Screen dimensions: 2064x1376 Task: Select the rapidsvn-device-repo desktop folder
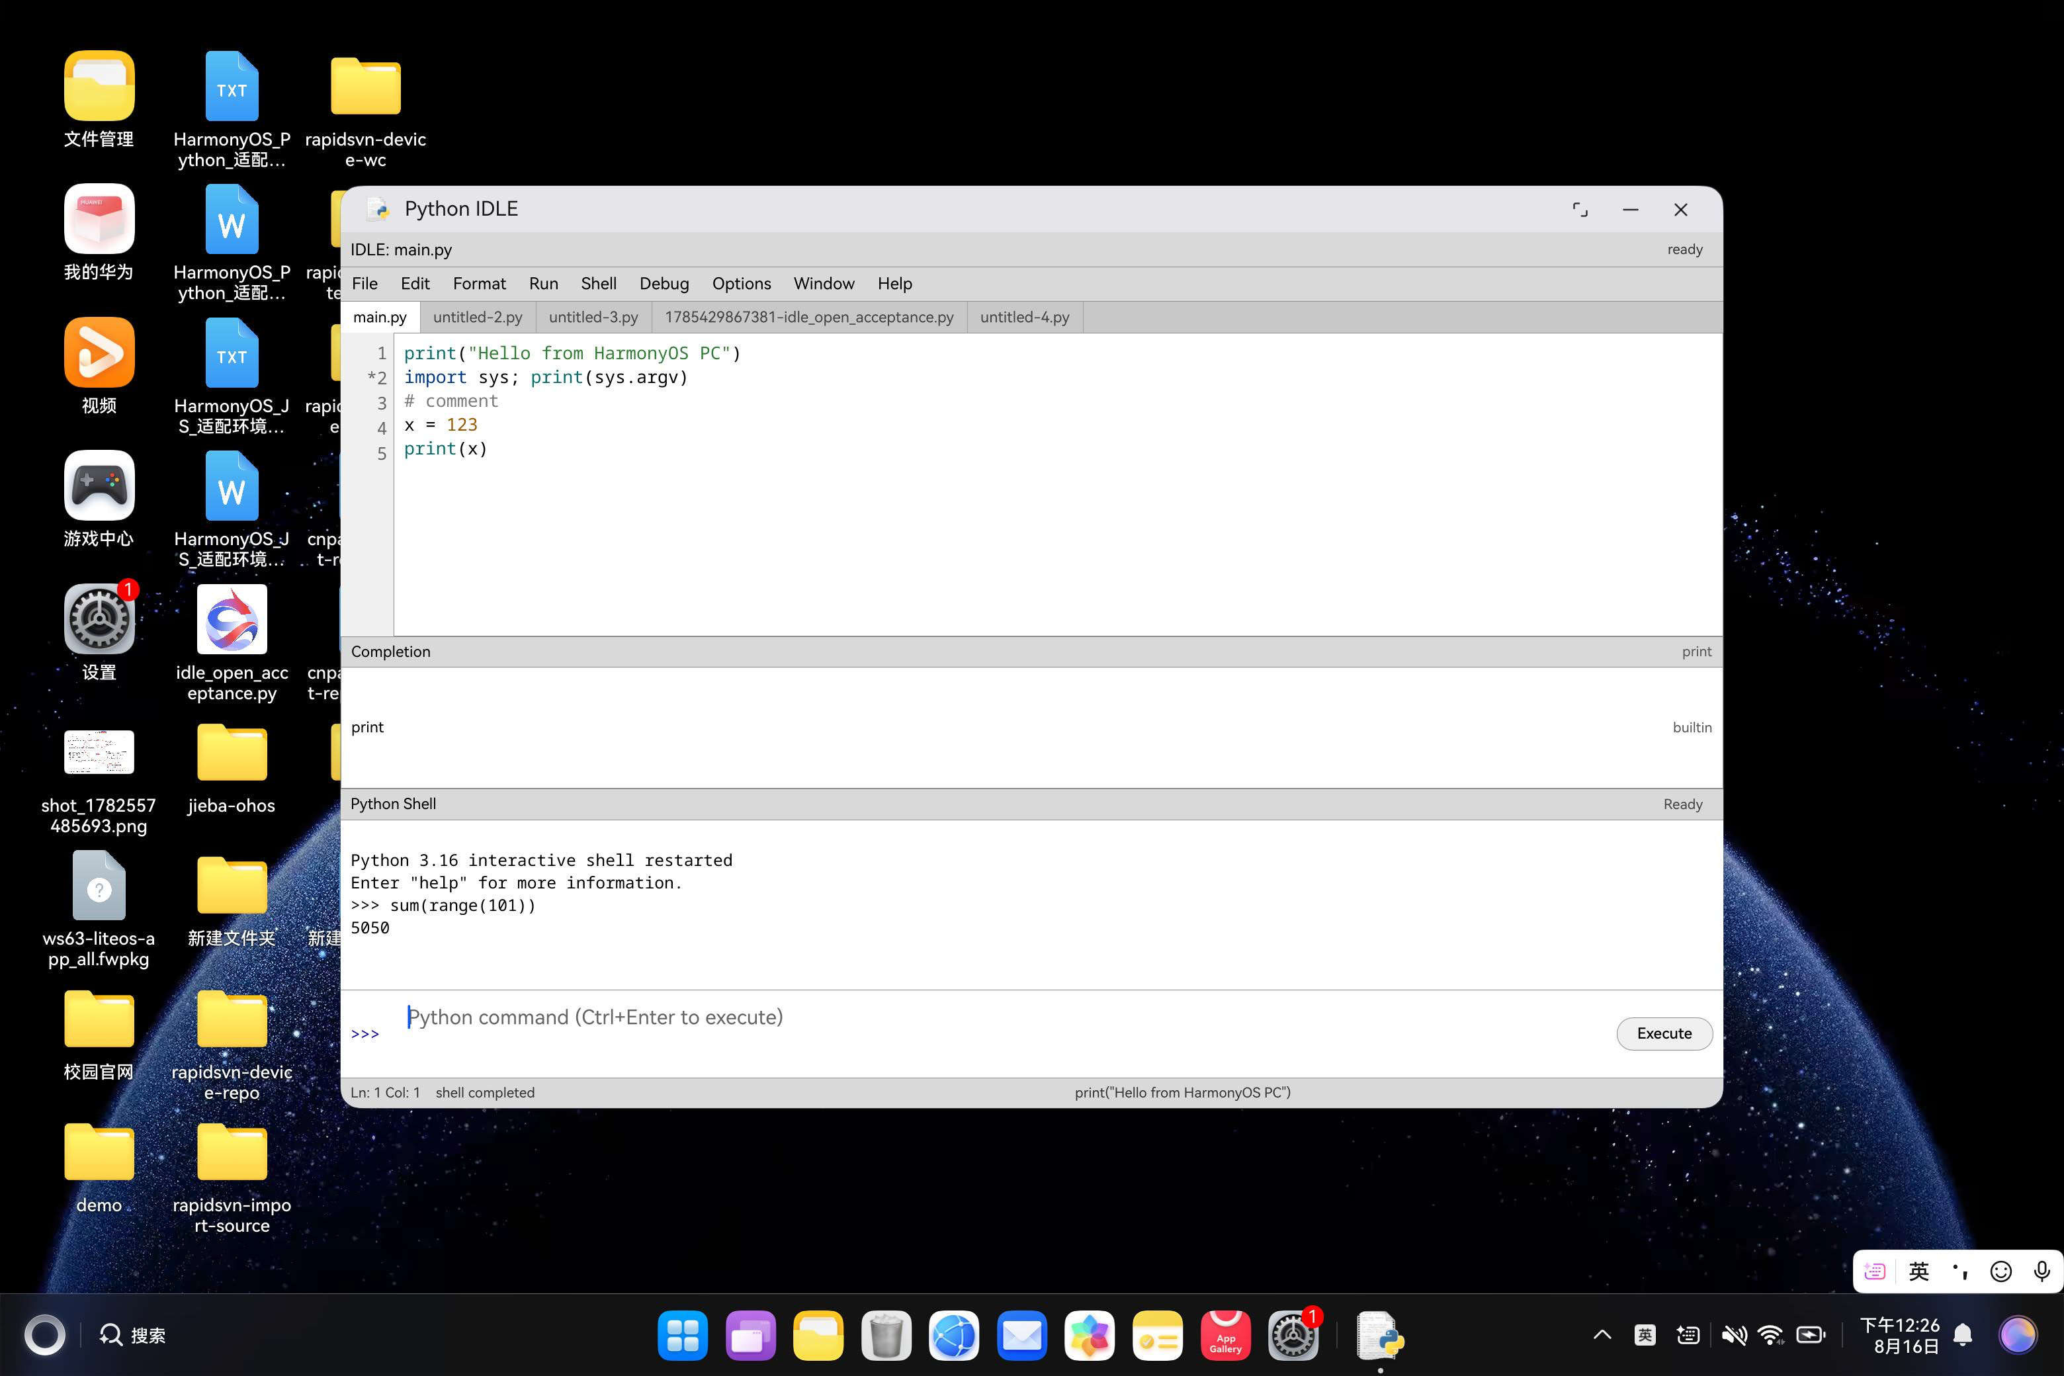[x=232, y=1045]
